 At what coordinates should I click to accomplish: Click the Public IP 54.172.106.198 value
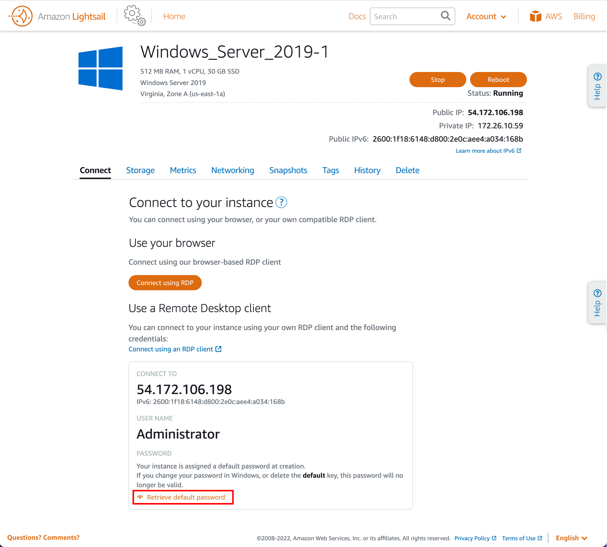pos(495,112)
